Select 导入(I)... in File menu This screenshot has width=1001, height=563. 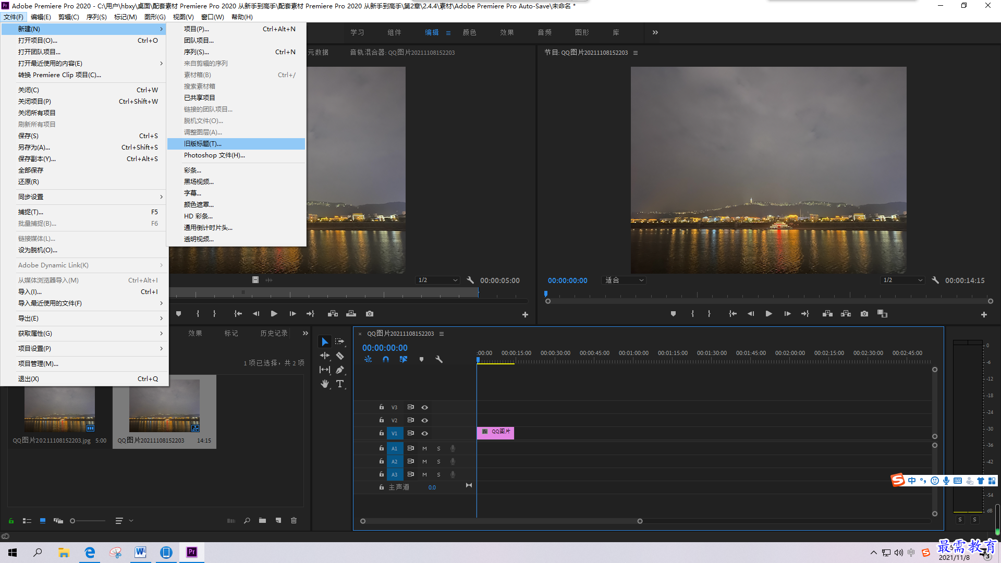point(84,291)
